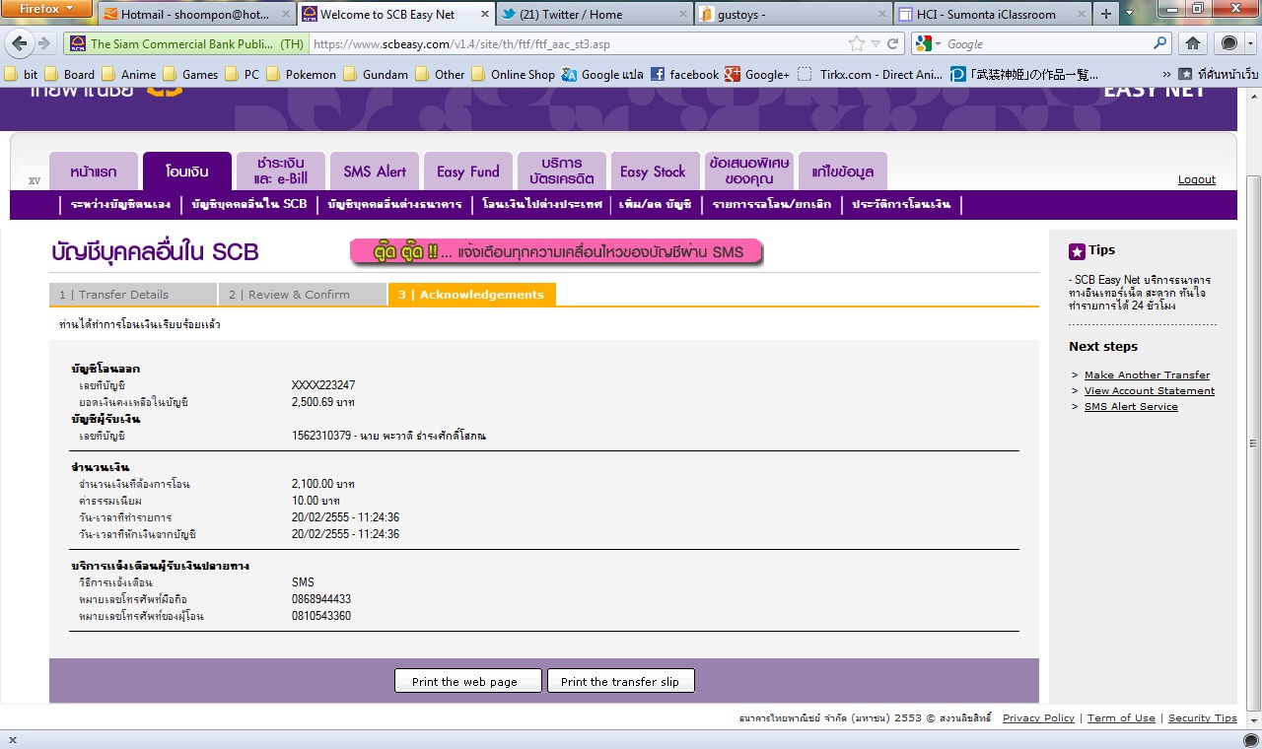Open the Privacy Policy link

1038,718
